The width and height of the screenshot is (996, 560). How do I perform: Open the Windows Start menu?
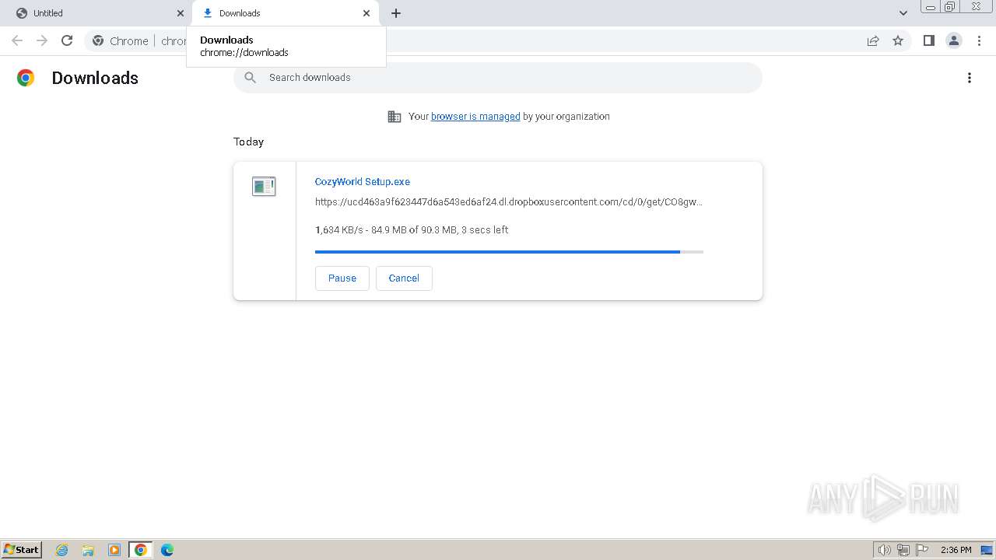(x=22, y=550)
